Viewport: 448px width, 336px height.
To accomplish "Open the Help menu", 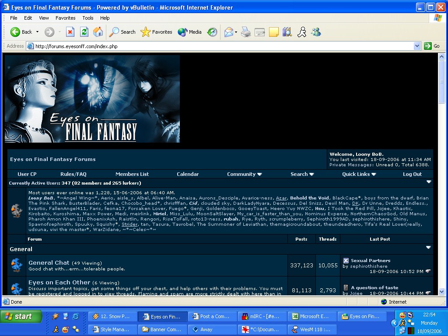I will (x=105, y=18).
